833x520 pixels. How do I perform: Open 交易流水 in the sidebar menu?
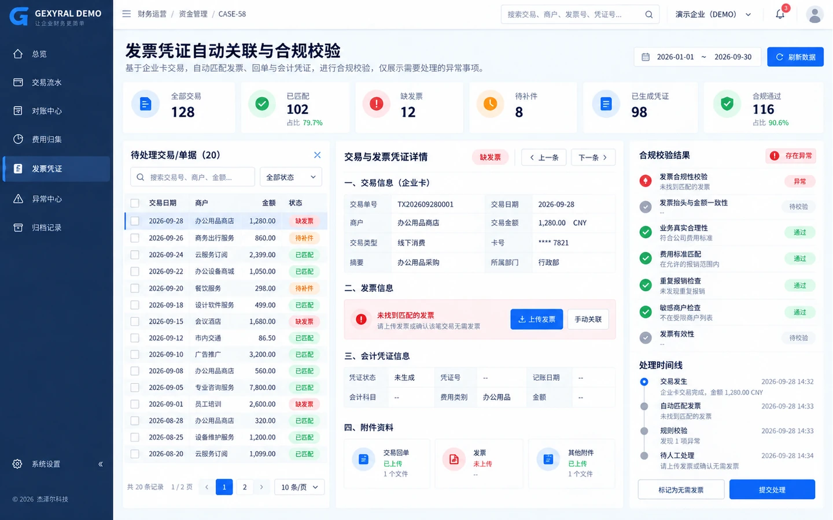56,83
